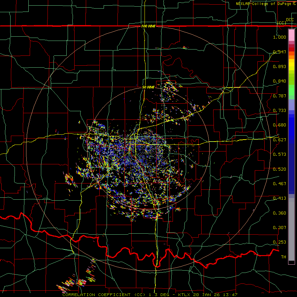The image size is (297, 297).
Task: Pick the gray color bar segment
Action: pos(291,229)
